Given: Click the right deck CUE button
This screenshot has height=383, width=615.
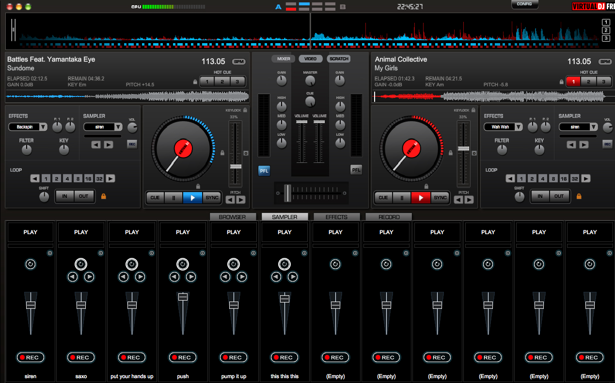Looking at the screenshot, I should tap(383, 198).
